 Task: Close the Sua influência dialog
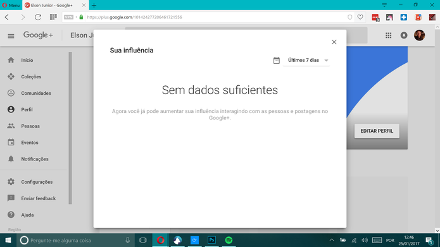coord(334,42)
